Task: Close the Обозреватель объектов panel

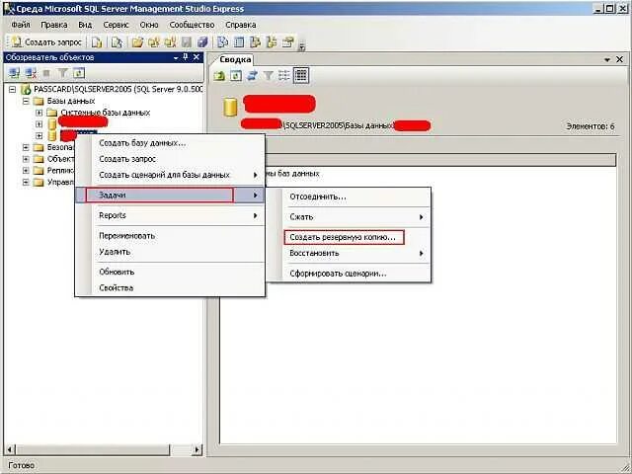Action: tap(197, 57)
